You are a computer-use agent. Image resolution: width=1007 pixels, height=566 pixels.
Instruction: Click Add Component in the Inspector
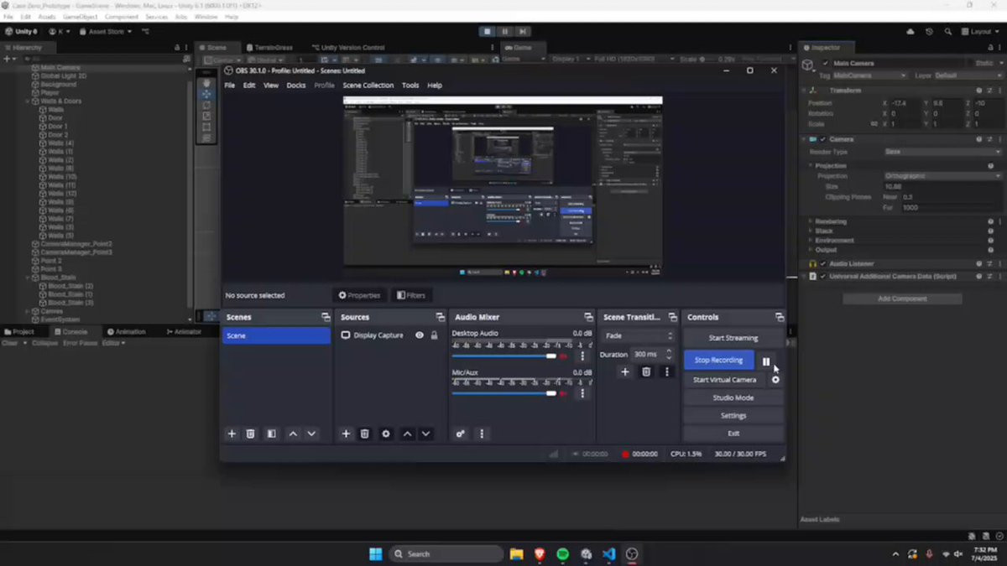pyautogui.click(x=902, y=299)
